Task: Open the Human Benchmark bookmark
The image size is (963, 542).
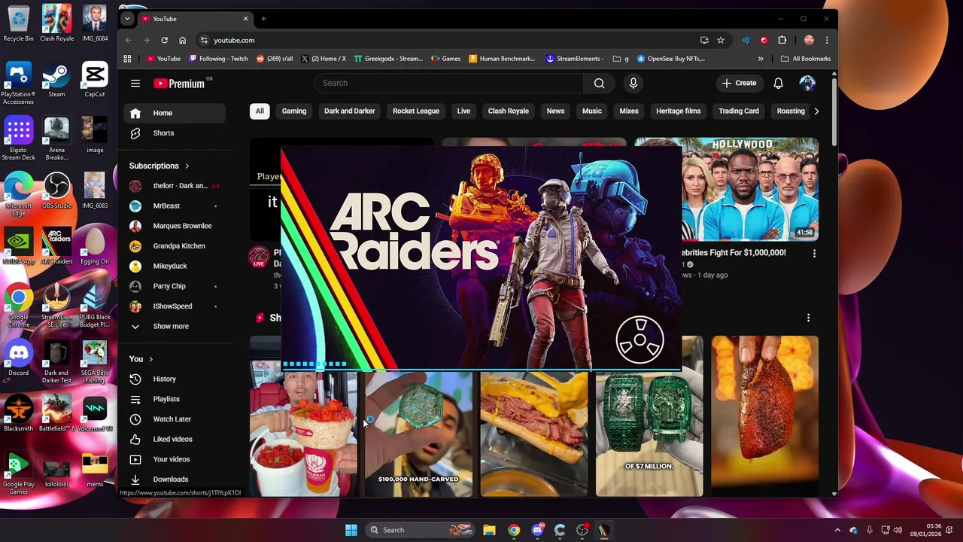Action: click(x=502, y=59)
